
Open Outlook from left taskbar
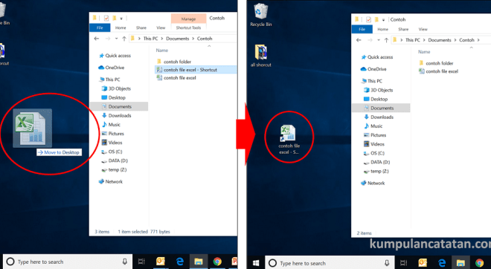(x=161, y=262)
